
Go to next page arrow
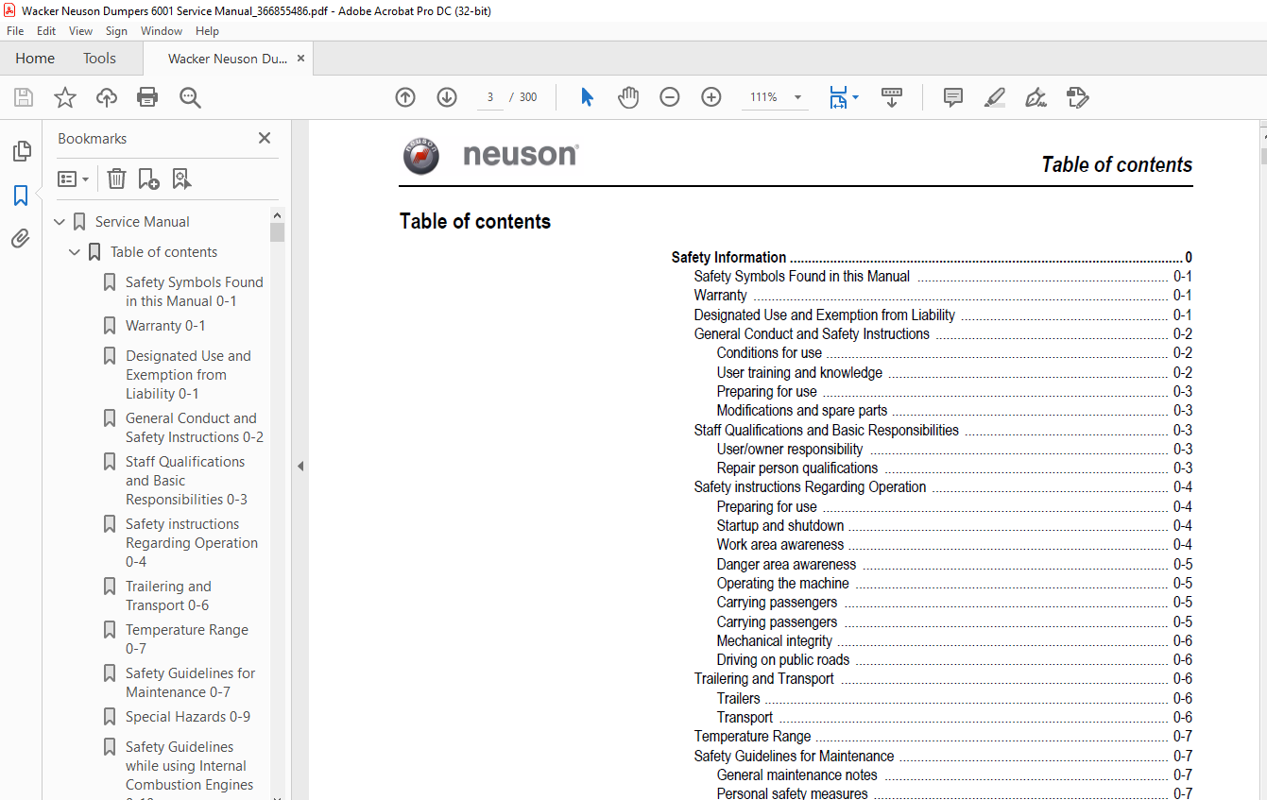tap(447, 97)
